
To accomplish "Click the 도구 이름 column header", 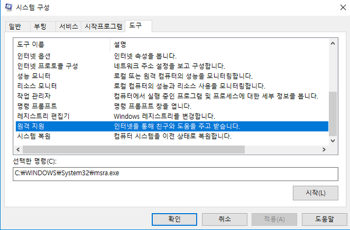I will coord(62,45).
